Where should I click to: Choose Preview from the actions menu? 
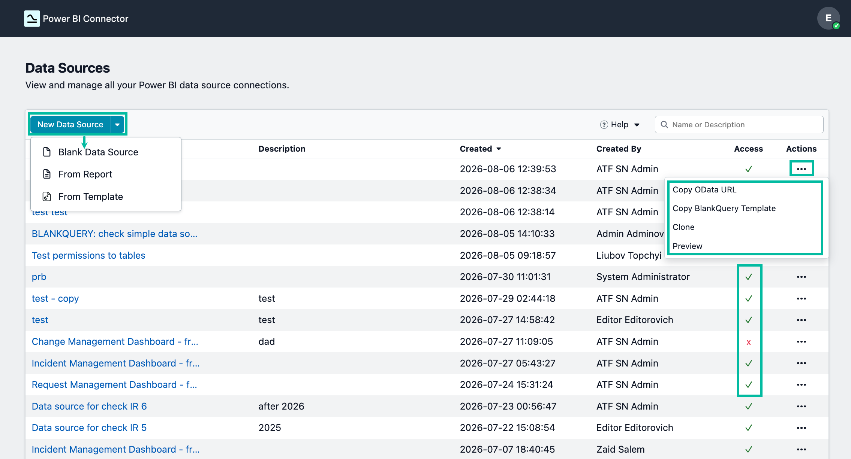(687, 246)
